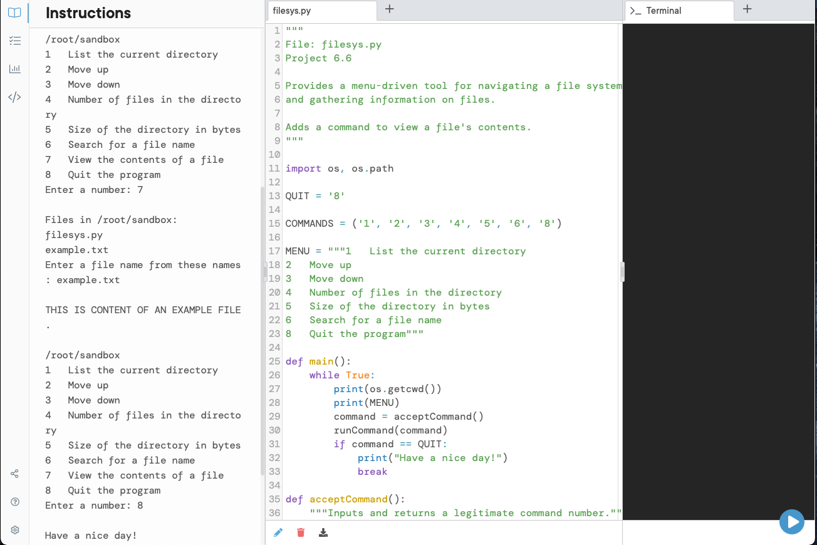Open the checklist tasks icon in sidebar
This screenshot has width=817, height=545.
[14, 41]
